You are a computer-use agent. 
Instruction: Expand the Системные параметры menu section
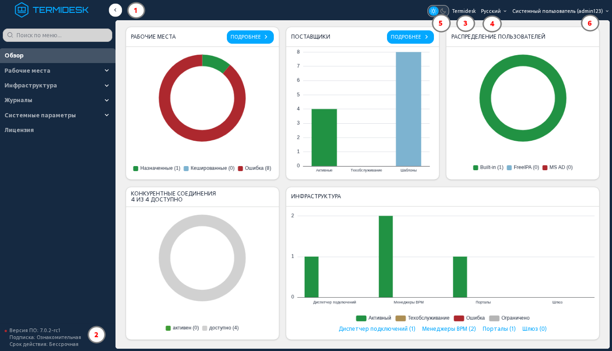[x=58, y=115]
